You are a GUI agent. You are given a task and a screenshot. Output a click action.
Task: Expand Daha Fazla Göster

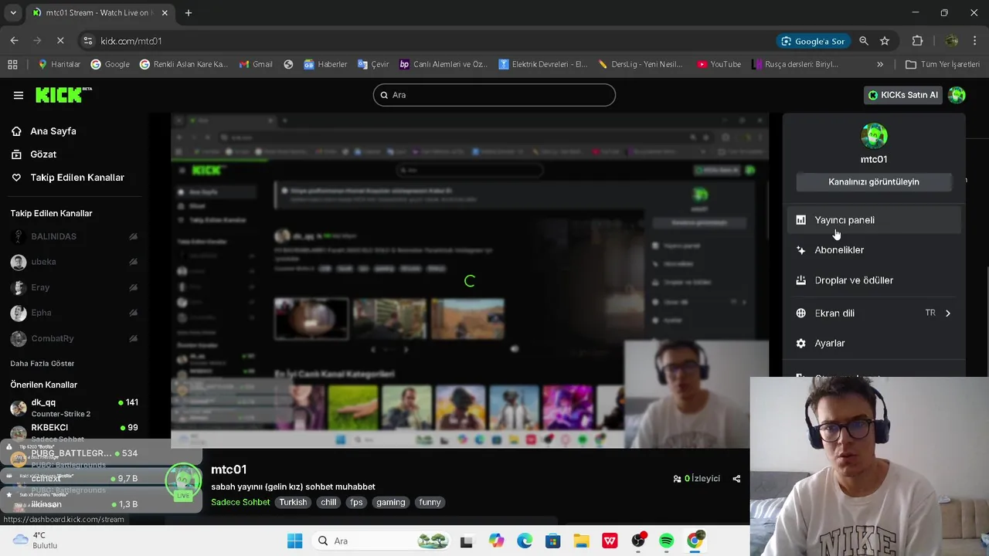[x=42, y=364]
